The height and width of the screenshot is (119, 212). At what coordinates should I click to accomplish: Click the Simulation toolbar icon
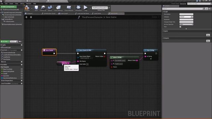(79, 8)
